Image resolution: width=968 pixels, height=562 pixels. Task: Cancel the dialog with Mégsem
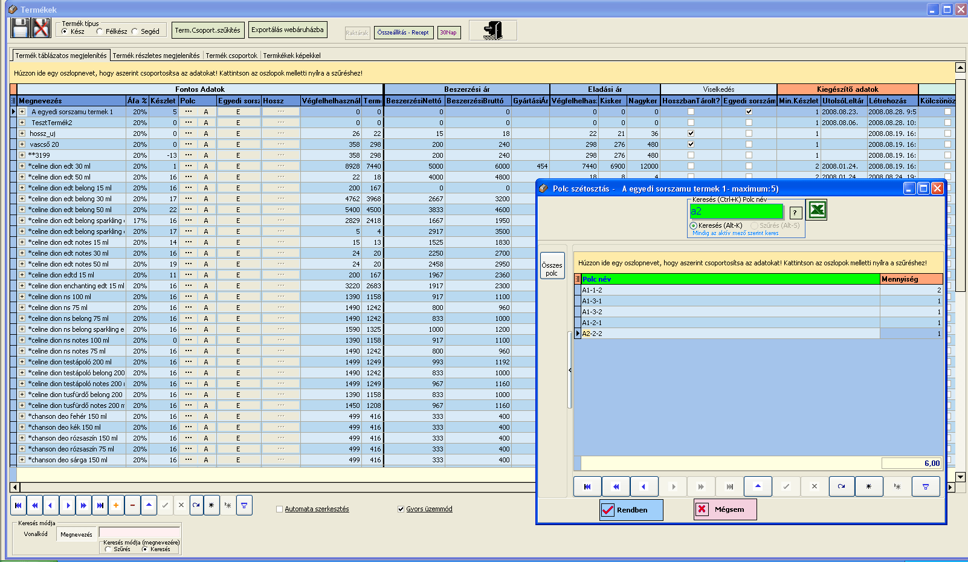(725, 509)
